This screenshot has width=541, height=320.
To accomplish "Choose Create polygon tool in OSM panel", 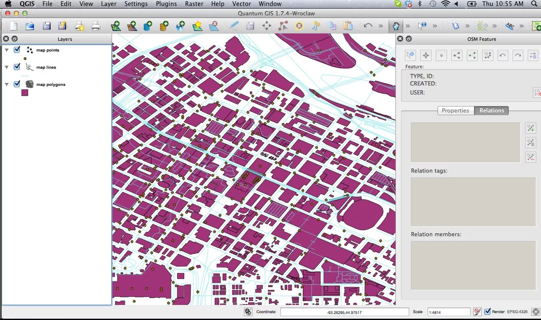I will (x=472, y=55).
